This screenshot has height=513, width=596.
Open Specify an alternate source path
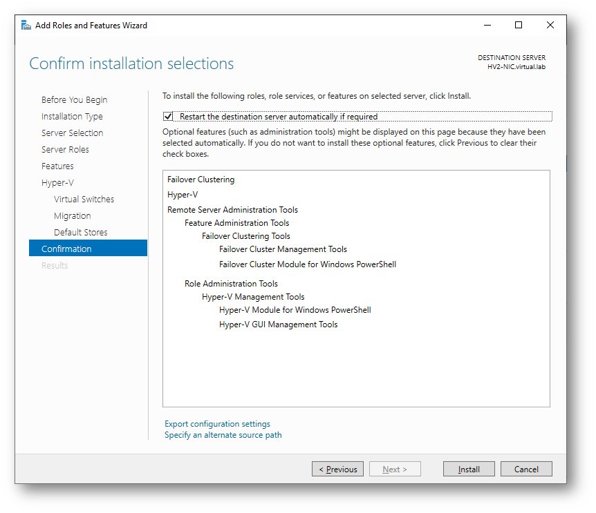223,435
